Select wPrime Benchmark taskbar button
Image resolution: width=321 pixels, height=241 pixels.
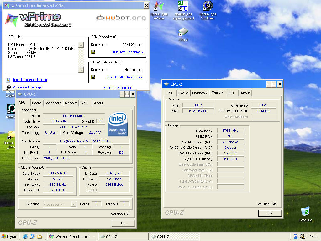pos(72,237)
